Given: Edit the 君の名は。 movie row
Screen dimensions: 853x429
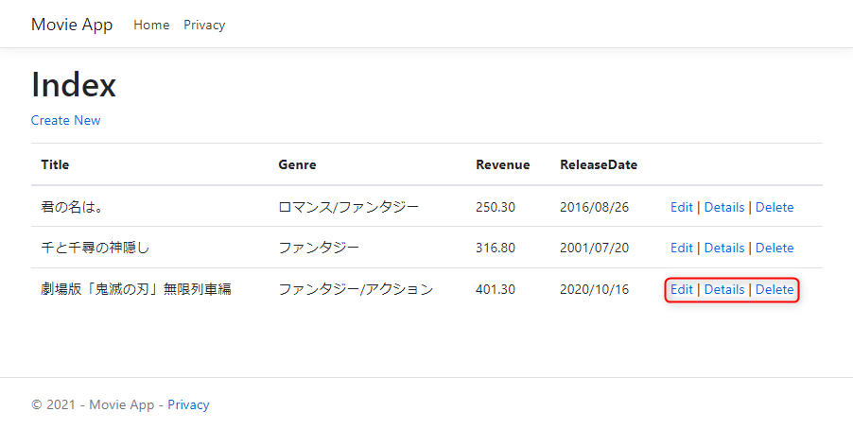Looking at the screenshot, I should [682, 207].
